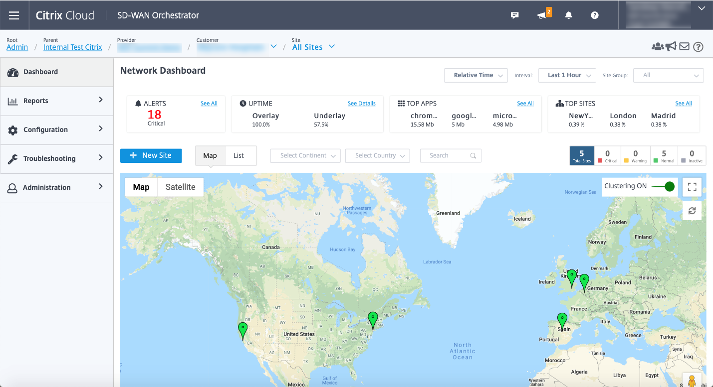The image size is (713, 387).
Task: Click the Search sites input field
Action: pos(451,155)
